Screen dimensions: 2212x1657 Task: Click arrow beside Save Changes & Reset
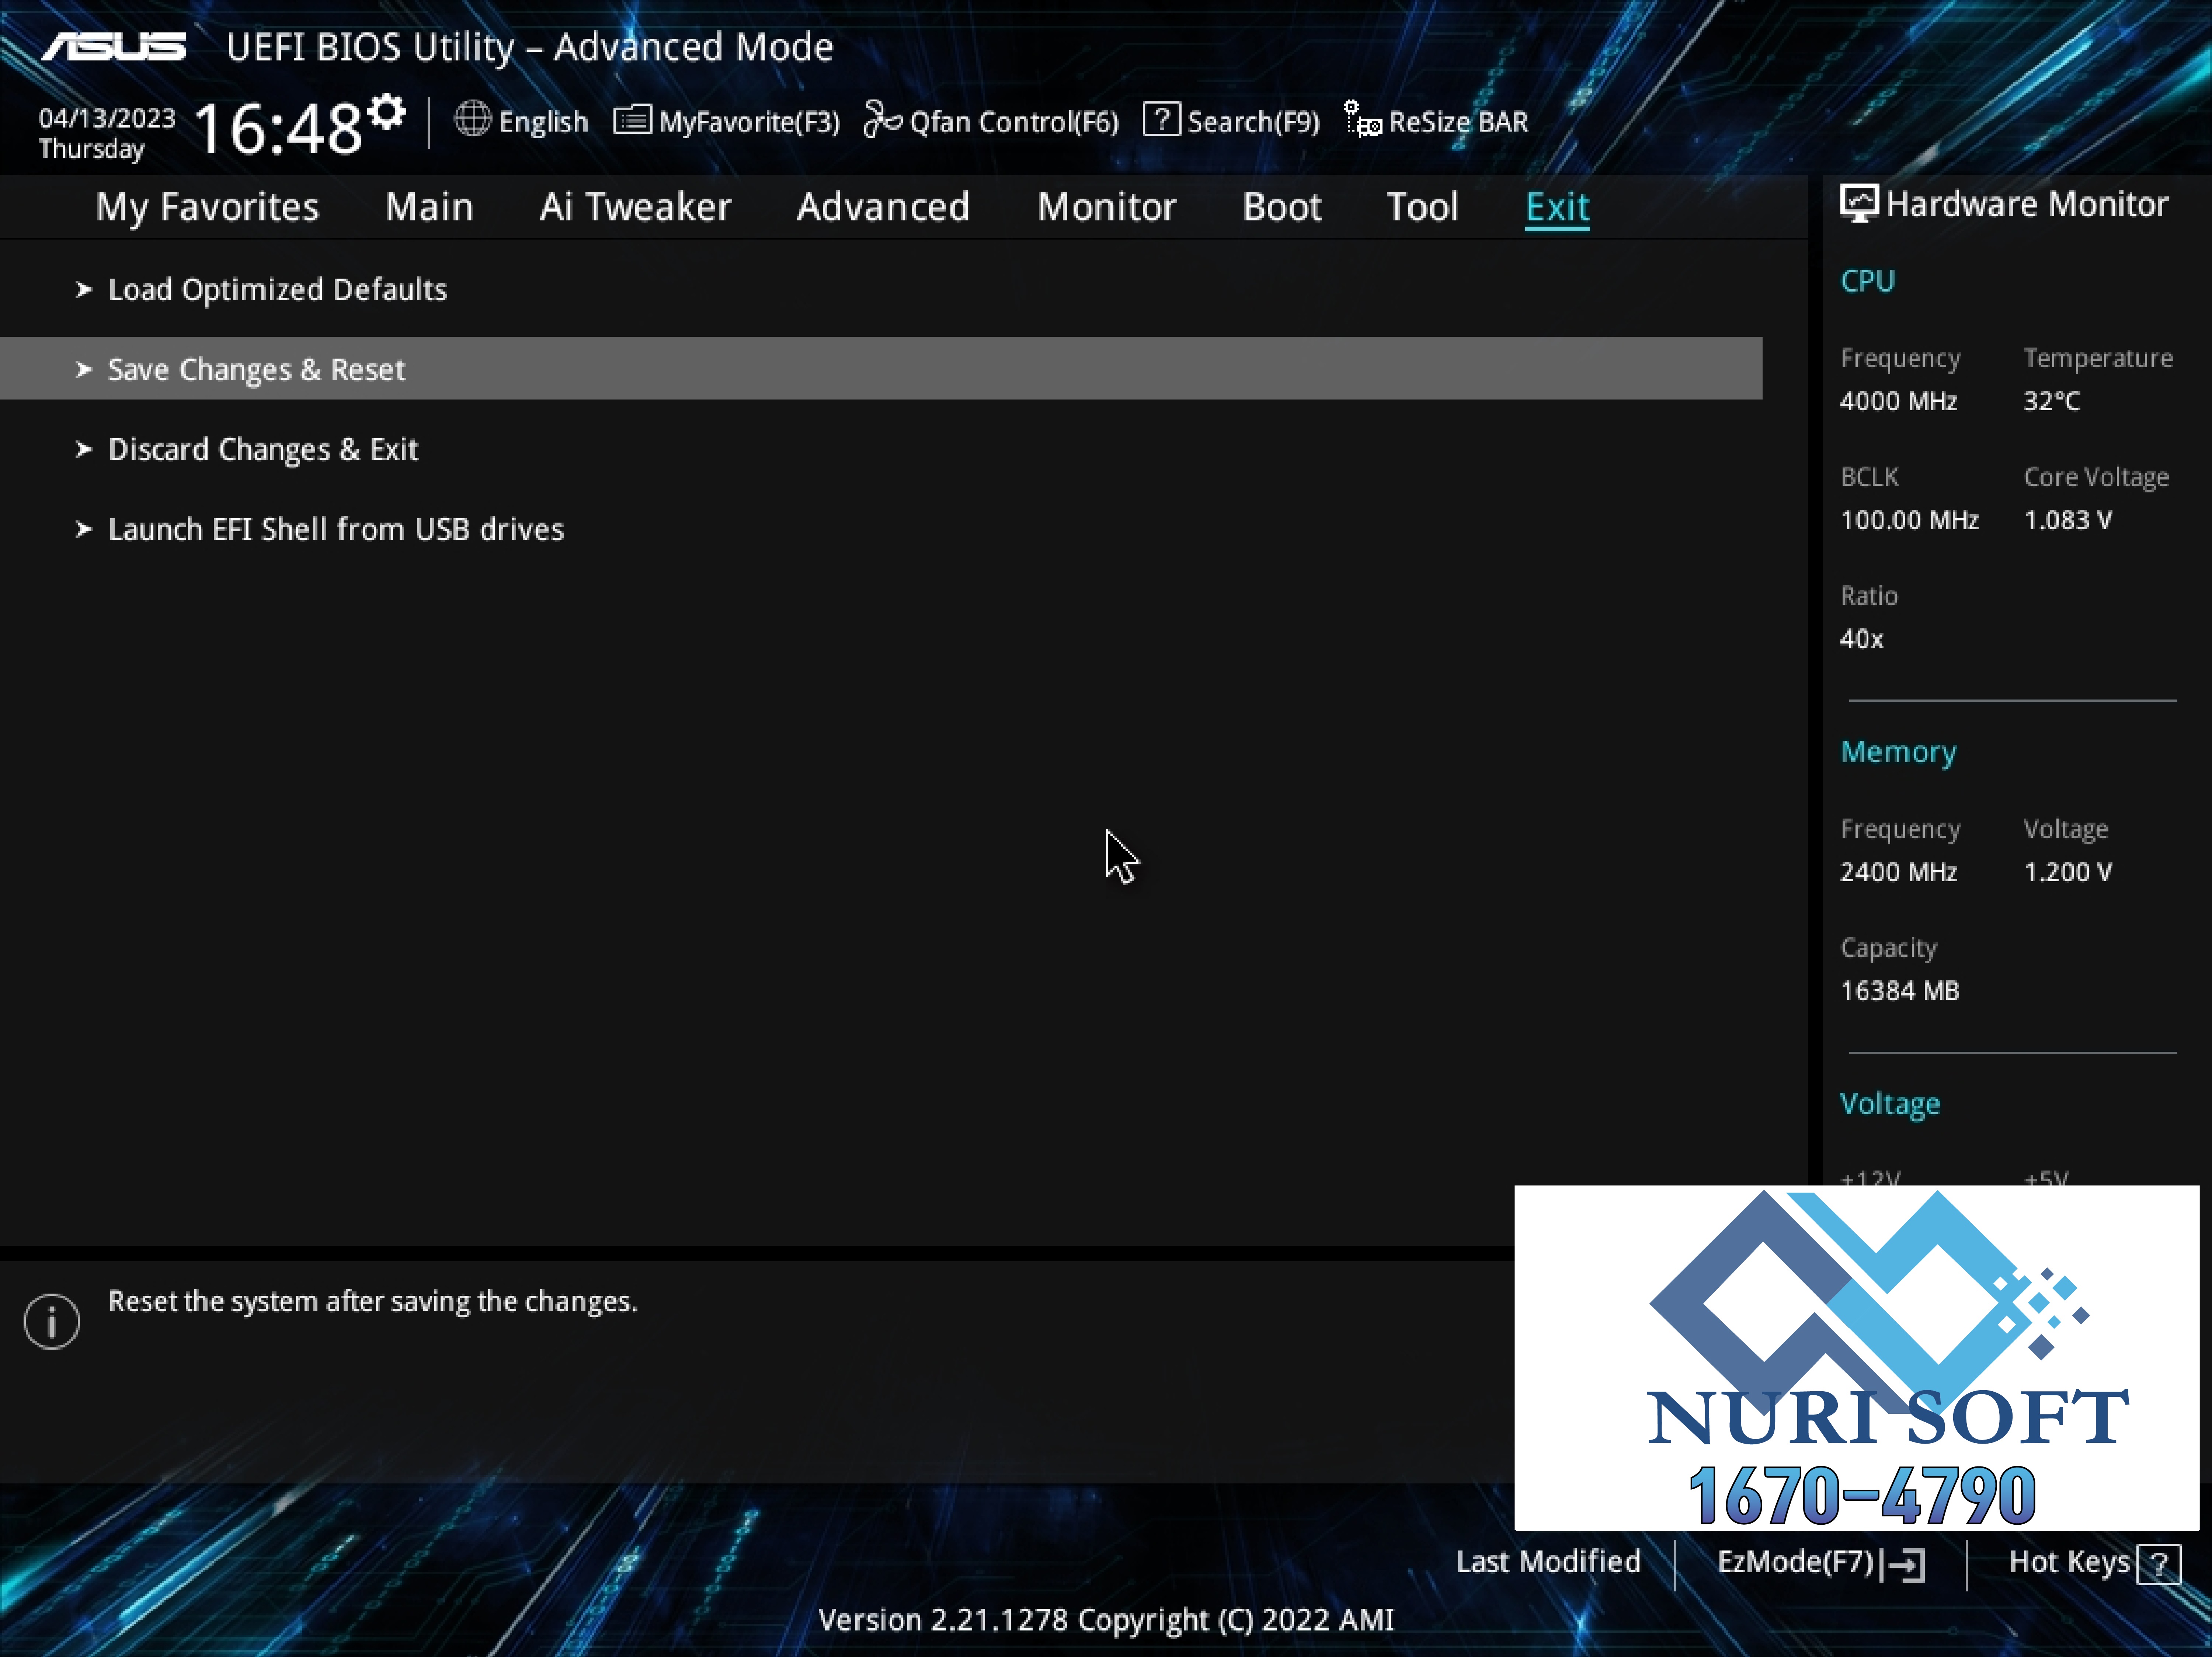click(84, 370)
